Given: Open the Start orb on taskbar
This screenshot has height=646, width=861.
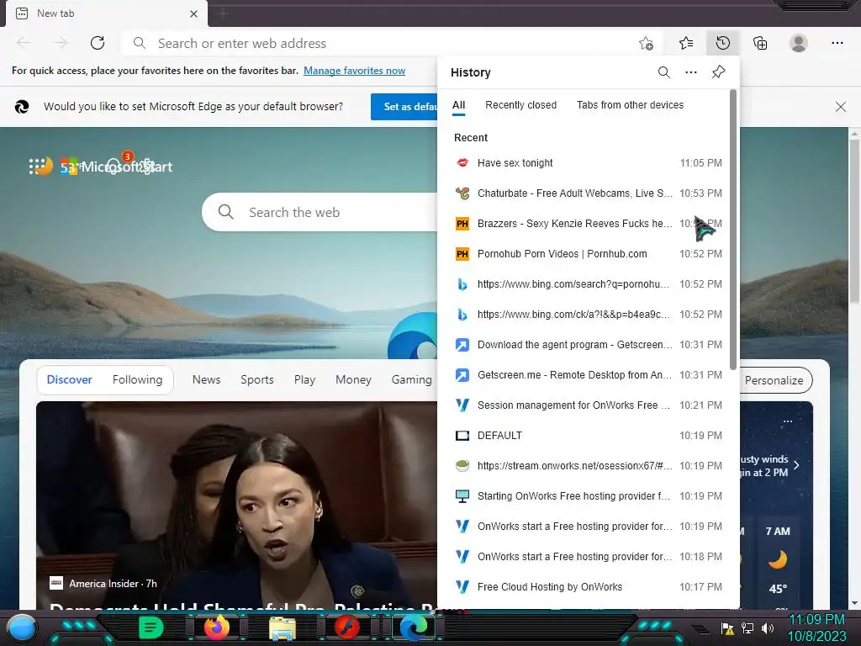Looking at the screenshot, I should [22, 627].
